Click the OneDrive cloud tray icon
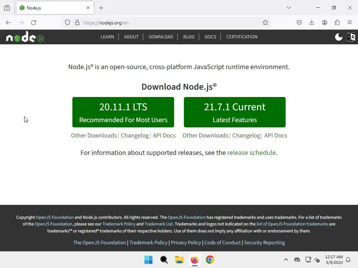Viewport: 358px width, 268px height. [x=297, y=260]
